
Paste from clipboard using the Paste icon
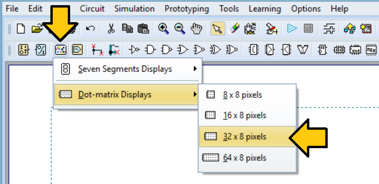pos(143,29)
